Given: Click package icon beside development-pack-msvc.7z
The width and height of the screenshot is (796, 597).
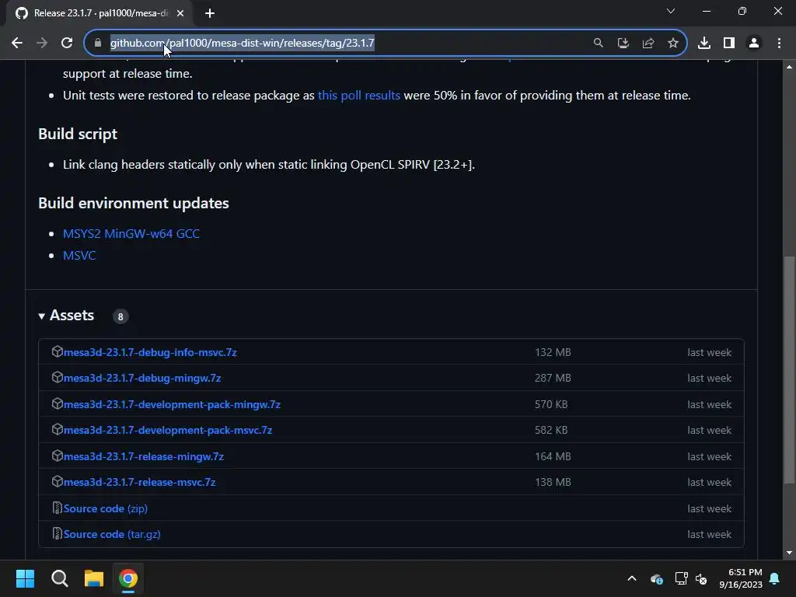Looking at the screenshot, I should click(57, 429).
